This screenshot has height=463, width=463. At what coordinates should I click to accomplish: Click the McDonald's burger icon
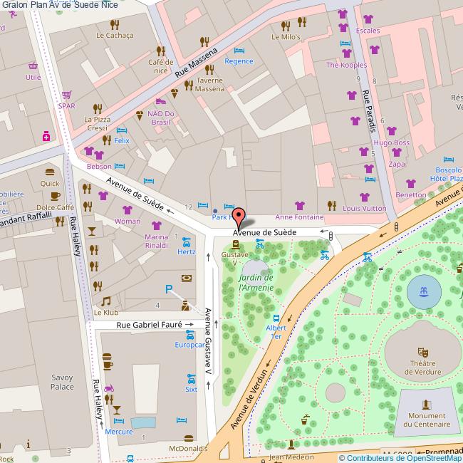point(189,438)
